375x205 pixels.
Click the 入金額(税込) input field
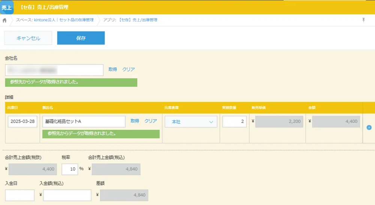tap(67, 195)
